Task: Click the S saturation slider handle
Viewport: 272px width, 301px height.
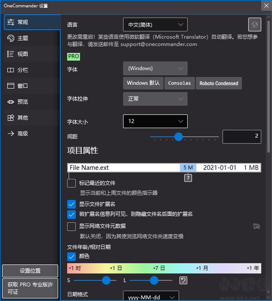Action: [106, 281]
